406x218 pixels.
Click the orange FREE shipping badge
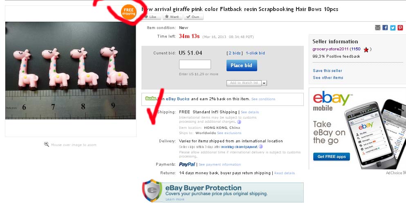click(129, 12)
